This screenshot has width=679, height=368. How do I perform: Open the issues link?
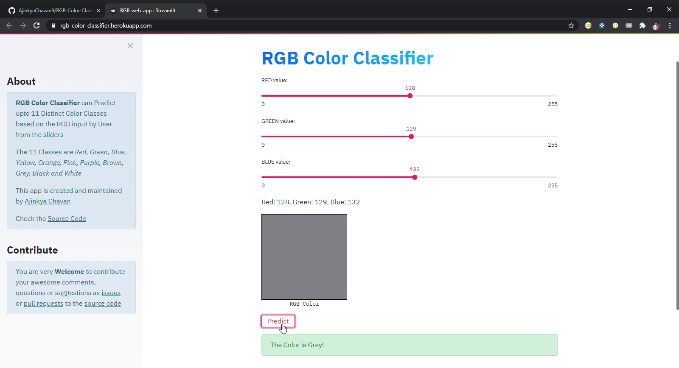pos(111,293)
